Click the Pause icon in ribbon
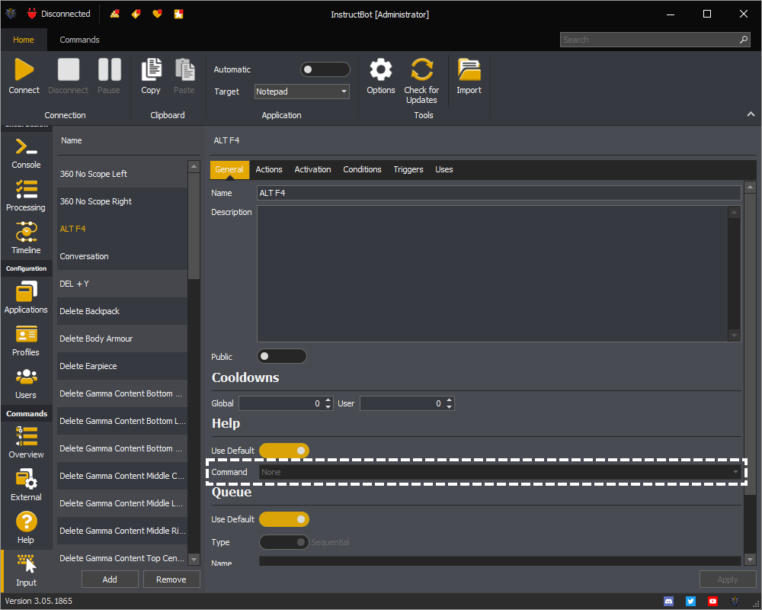762x610 pixels. (109, 69)
